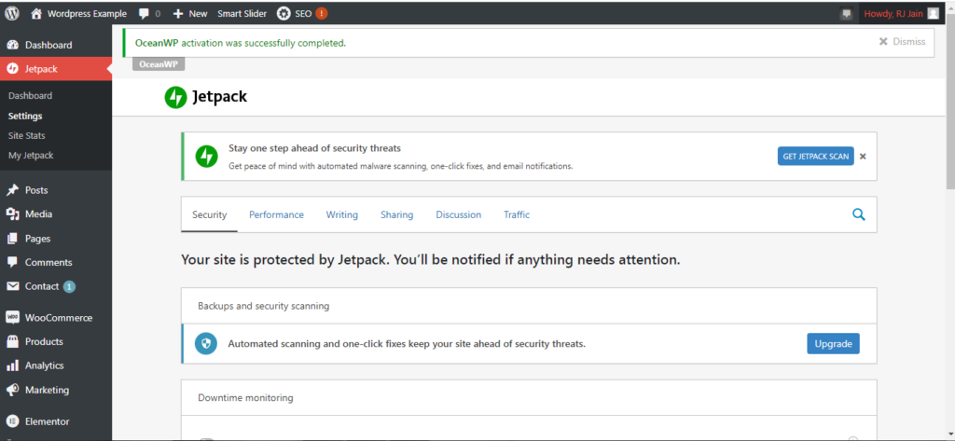This screenshot has height=441, width=955.
Task: Click the search magnifier in Jetpack settings
Action: (x=859, y=214)
